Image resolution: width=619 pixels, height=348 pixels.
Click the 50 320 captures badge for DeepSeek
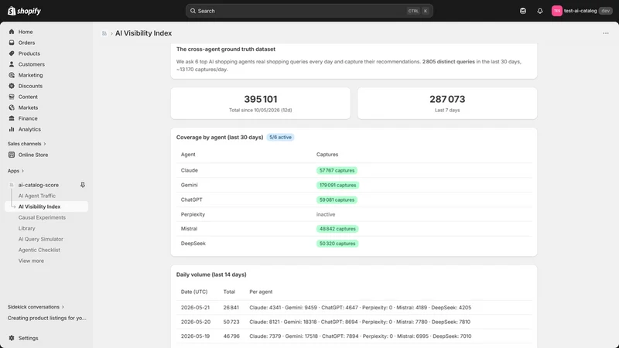point(337,244)
